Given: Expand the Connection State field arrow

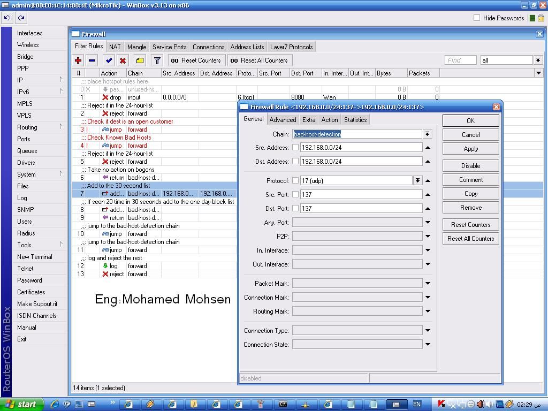Looking at the screenshot, I should 428,344.
